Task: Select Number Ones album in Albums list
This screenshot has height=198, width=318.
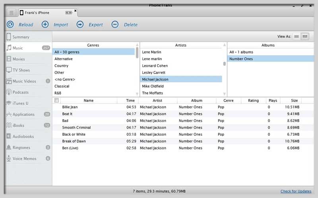Action: click(x=271, y=59)
